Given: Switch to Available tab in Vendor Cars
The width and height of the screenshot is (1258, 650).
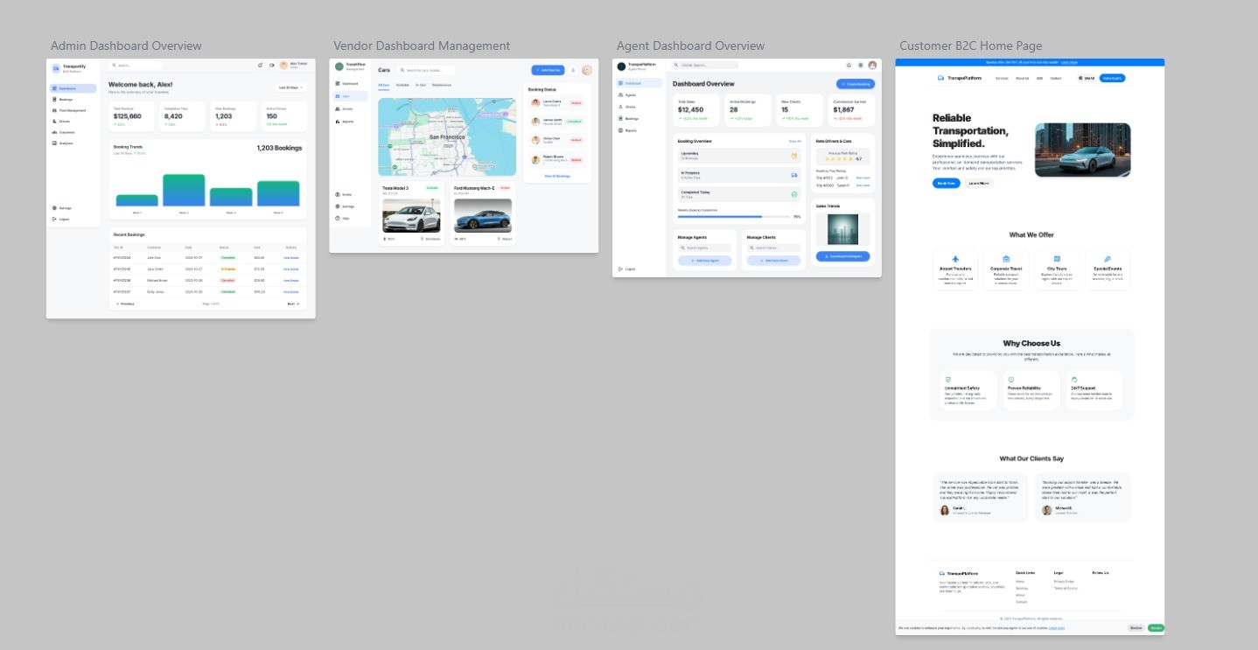Looking at the screenshot, I should coord(402,85).
